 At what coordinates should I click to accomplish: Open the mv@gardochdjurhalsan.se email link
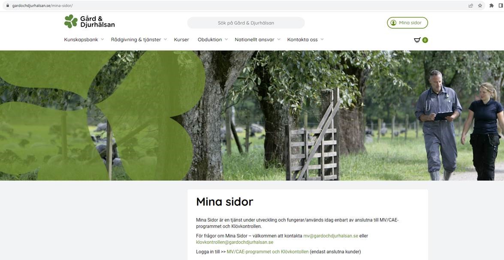pos(331,236)
